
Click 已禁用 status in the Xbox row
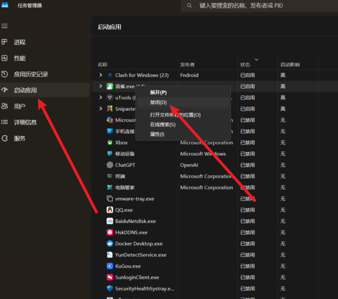[247, 143]
